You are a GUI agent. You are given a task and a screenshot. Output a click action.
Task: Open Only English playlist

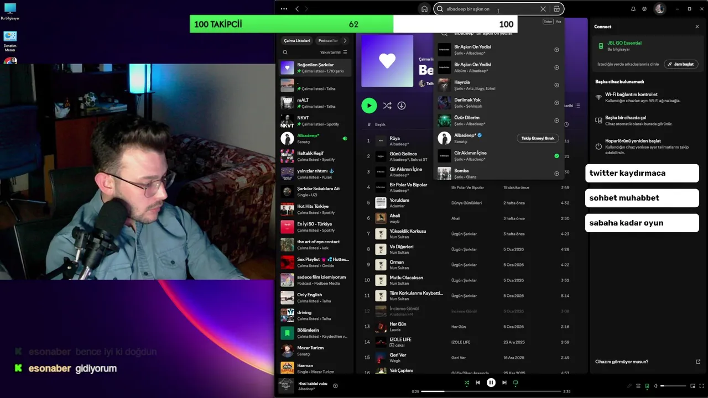315,298
